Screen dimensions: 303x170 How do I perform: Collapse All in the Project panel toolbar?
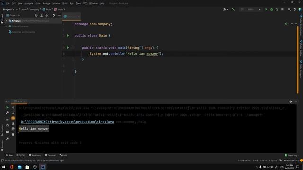pyautogui.click(x=47, y=15)
